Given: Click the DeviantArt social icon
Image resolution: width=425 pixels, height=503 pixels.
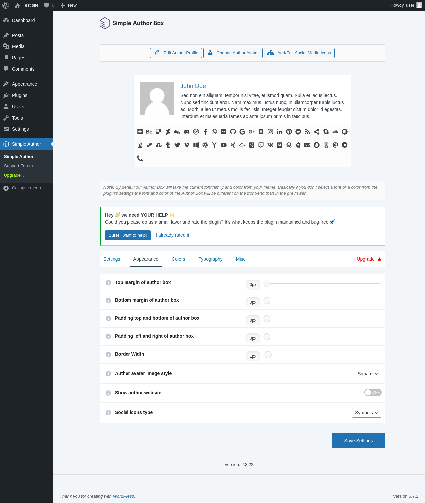Looking at the screenshot, I should pyautogui.click(x=168, y=132).
